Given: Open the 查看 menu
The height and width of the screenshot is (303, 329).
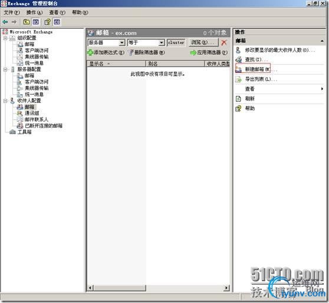Looking at the screenshot, I should [57, 12].
